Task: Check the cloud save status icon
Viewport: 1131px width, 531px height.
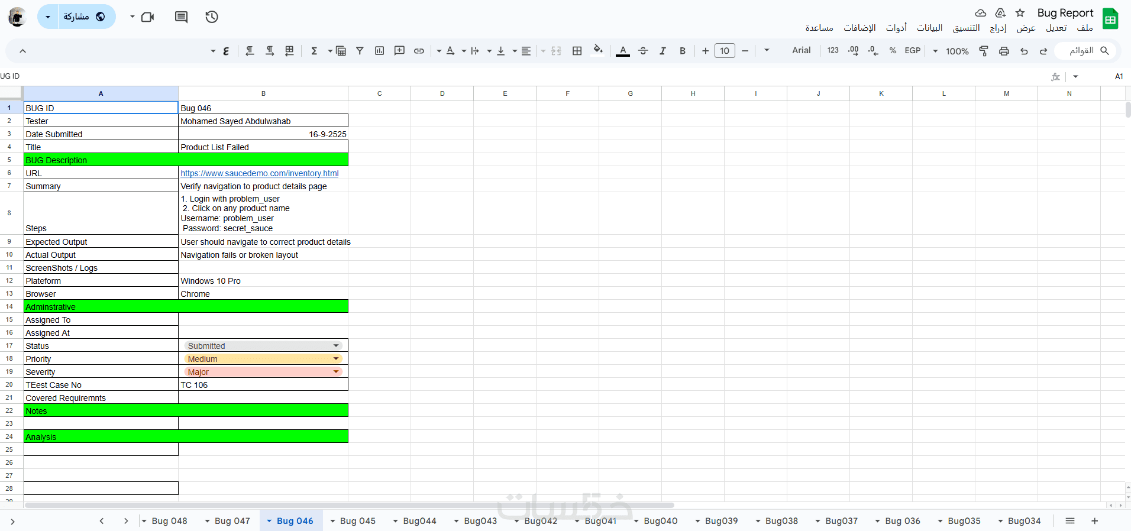Action: click(981, 13)
